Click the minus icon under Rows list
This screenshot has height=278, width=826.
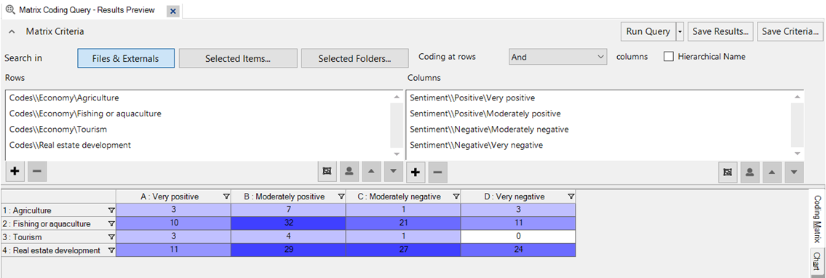pos(37,172)
